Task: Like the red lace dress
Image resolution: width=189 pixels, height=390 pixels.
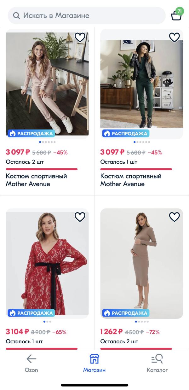Action: [80, 217]
